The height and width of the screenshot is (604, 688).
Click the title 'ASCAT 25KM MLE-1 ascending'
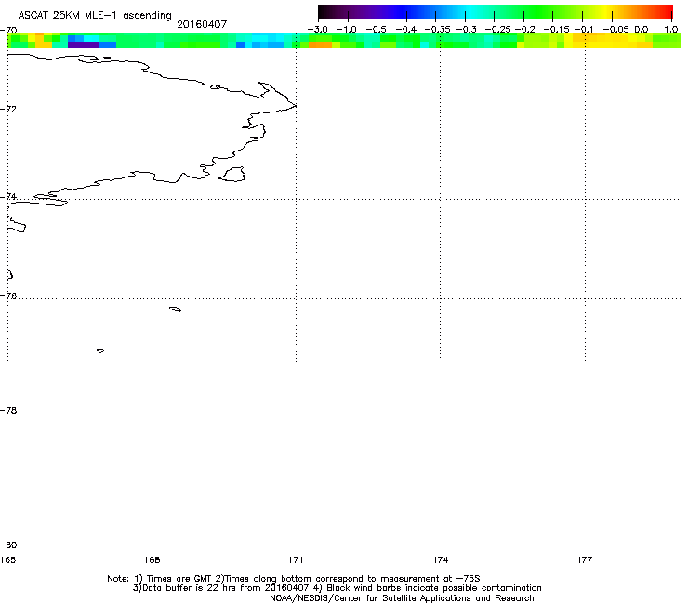coord(95,16)
